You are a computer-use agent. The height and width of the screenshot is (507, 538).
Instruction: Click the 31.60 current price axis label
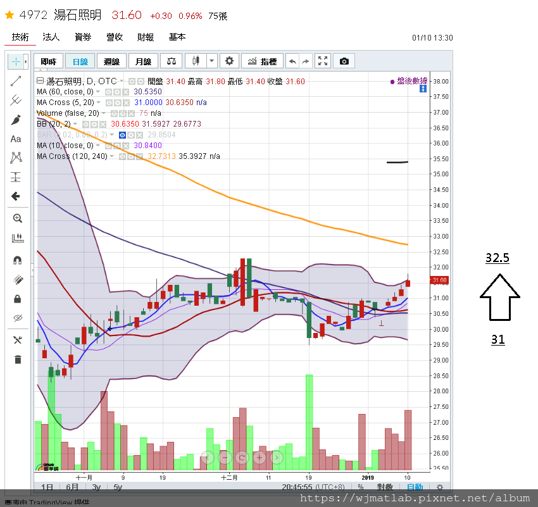tap(439, 280)
